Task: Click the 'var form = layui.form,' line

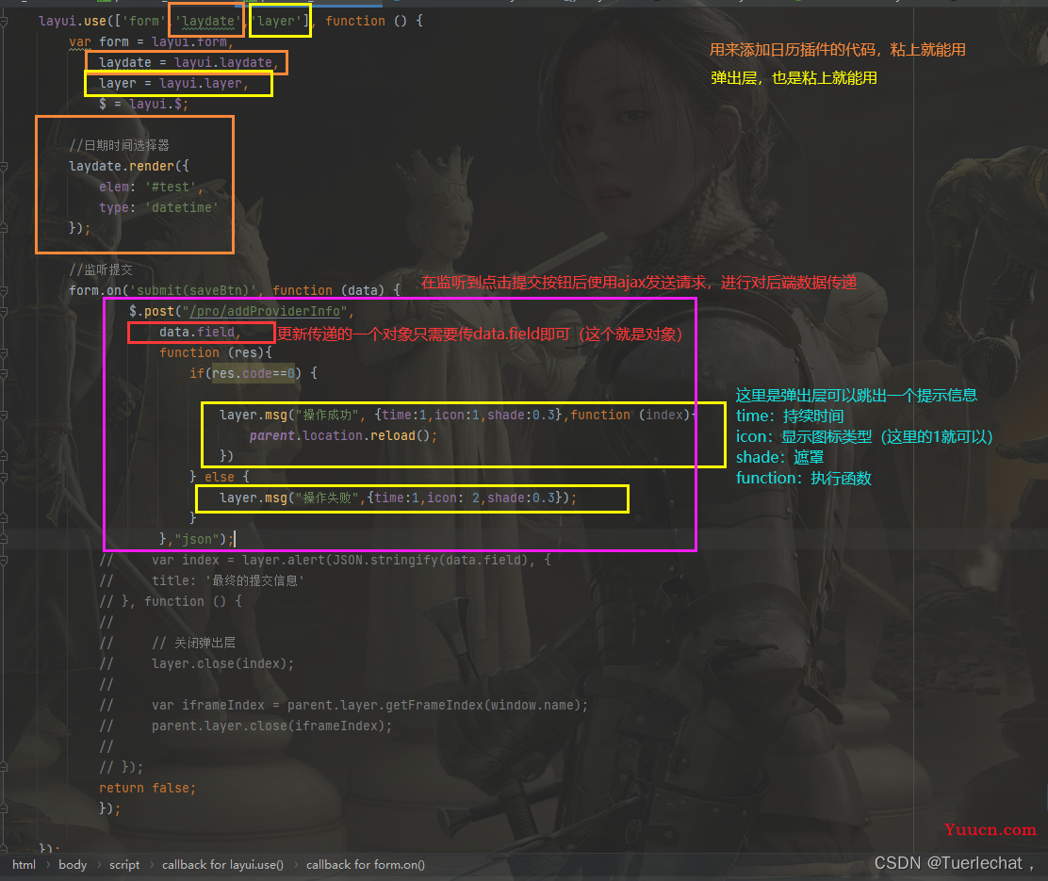Action: point(151,42)
